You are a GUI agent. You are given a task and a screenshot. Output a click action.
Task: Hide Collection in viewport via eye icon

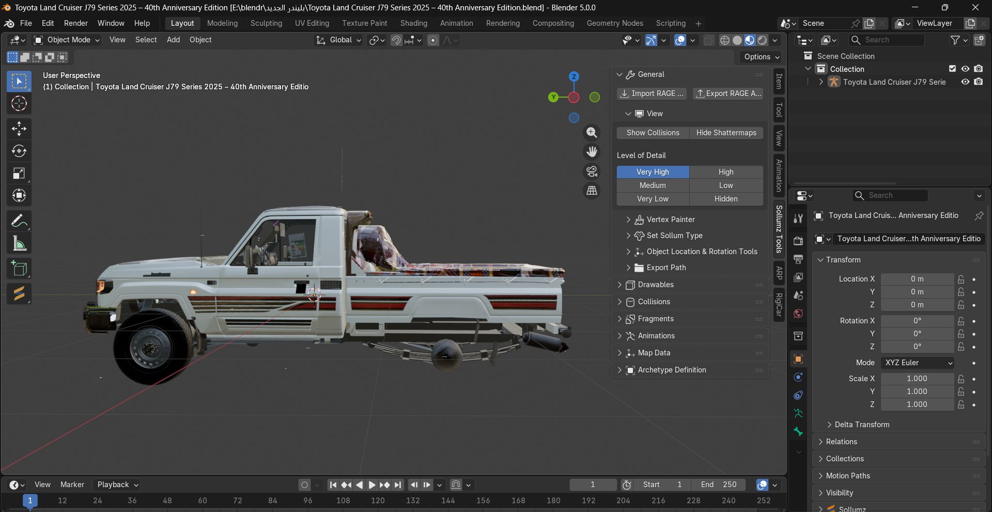tap(965, 69)
